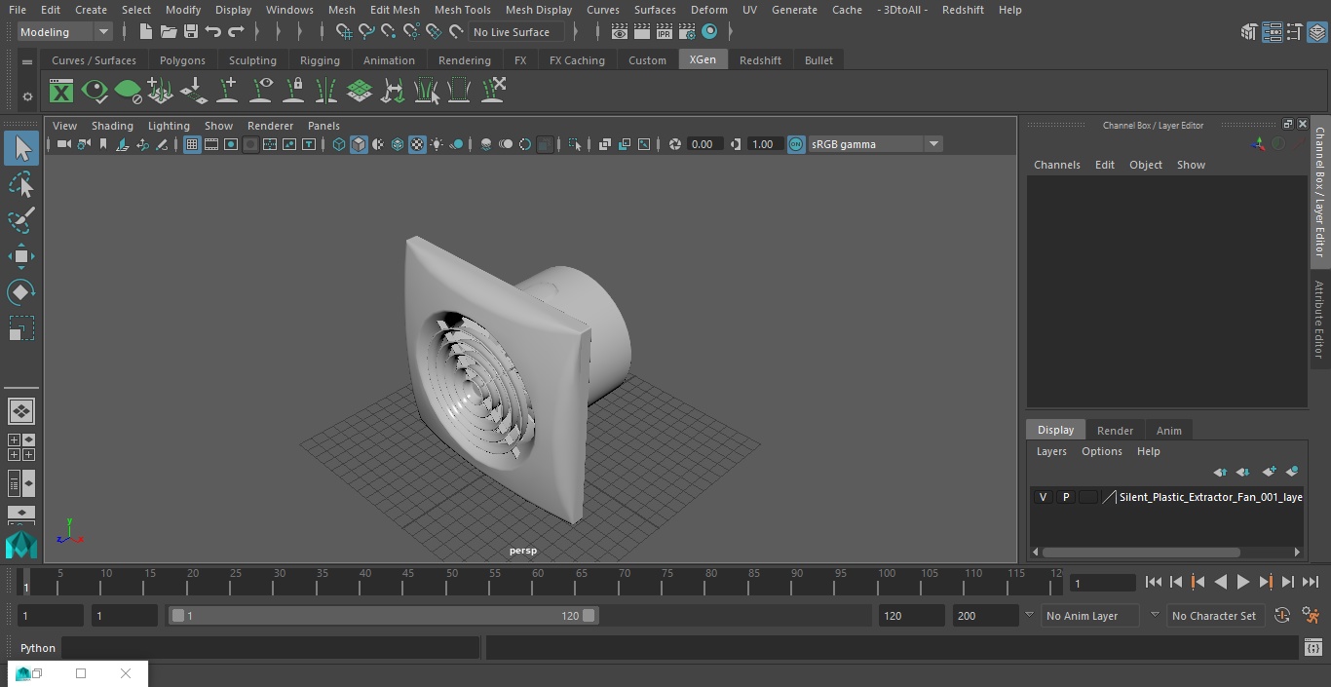This screenshot has width=1331, height=687.
Task: Click the New Scene icon
Action: (145, 32)
